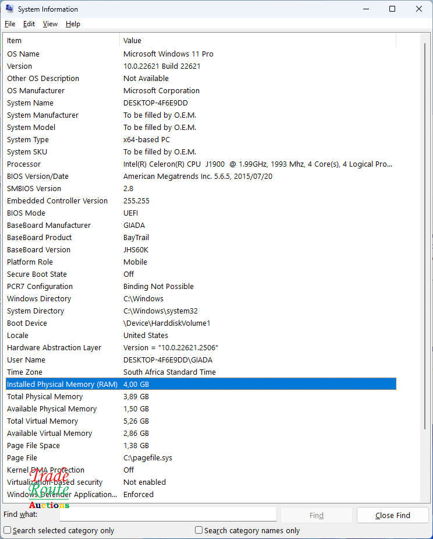
Task: Click the Find what text field
Action: pyautogui.click(x=168, y=515)
